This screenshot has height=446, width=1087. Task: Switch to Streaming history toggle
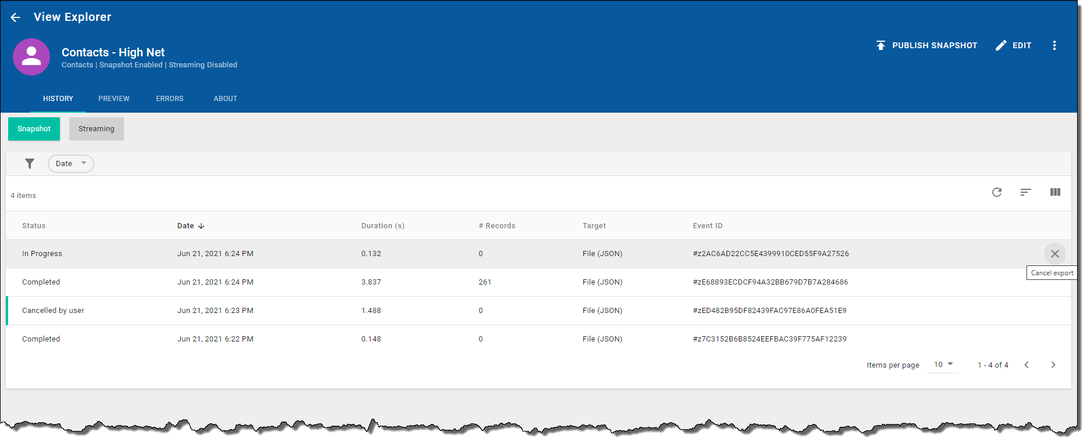[97, 129]
